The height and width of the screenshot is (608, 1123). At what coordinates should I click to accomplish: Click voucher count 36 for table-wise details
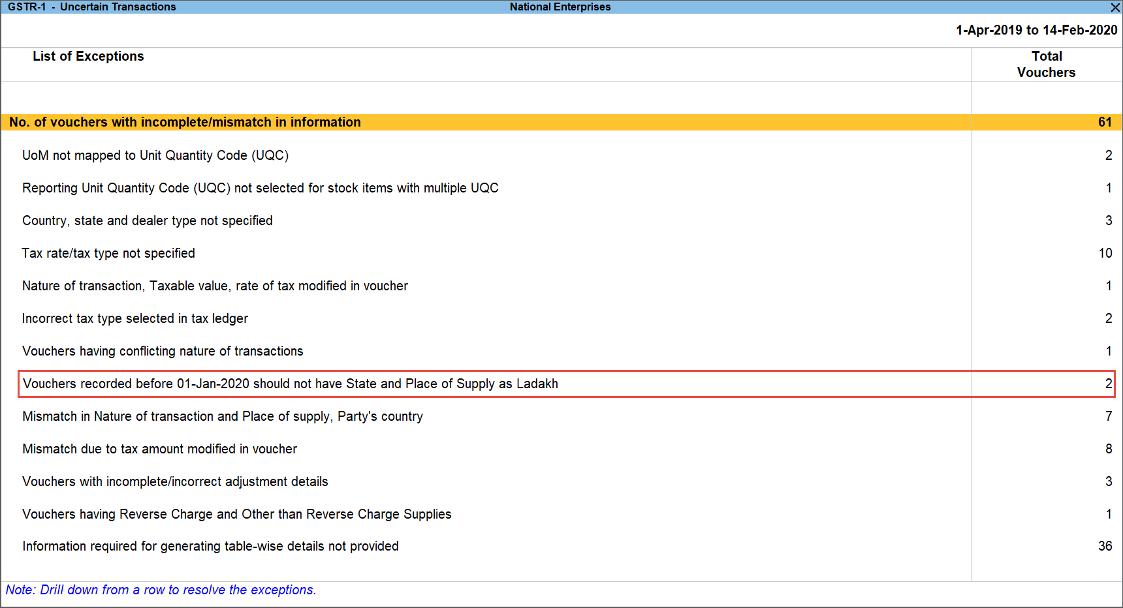tap(1105, 546)
